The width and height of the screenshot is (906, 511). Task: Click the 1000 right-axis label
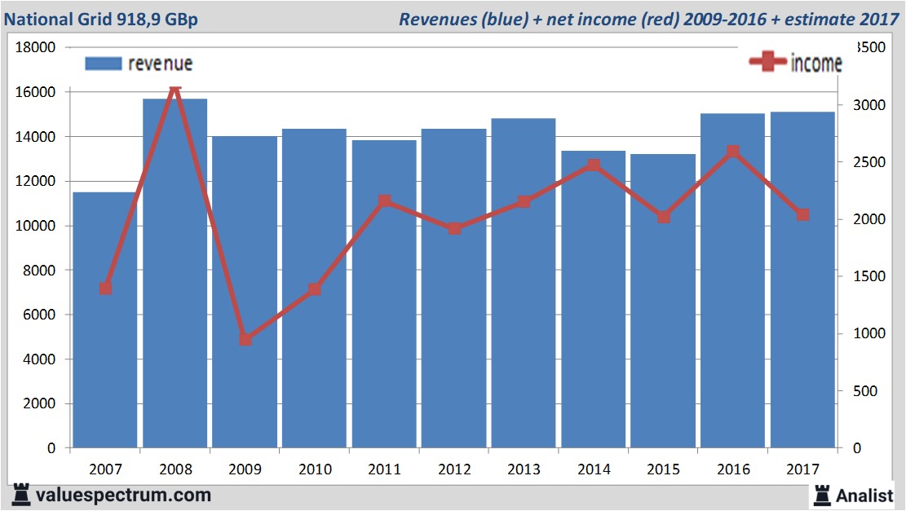[869, 333]
